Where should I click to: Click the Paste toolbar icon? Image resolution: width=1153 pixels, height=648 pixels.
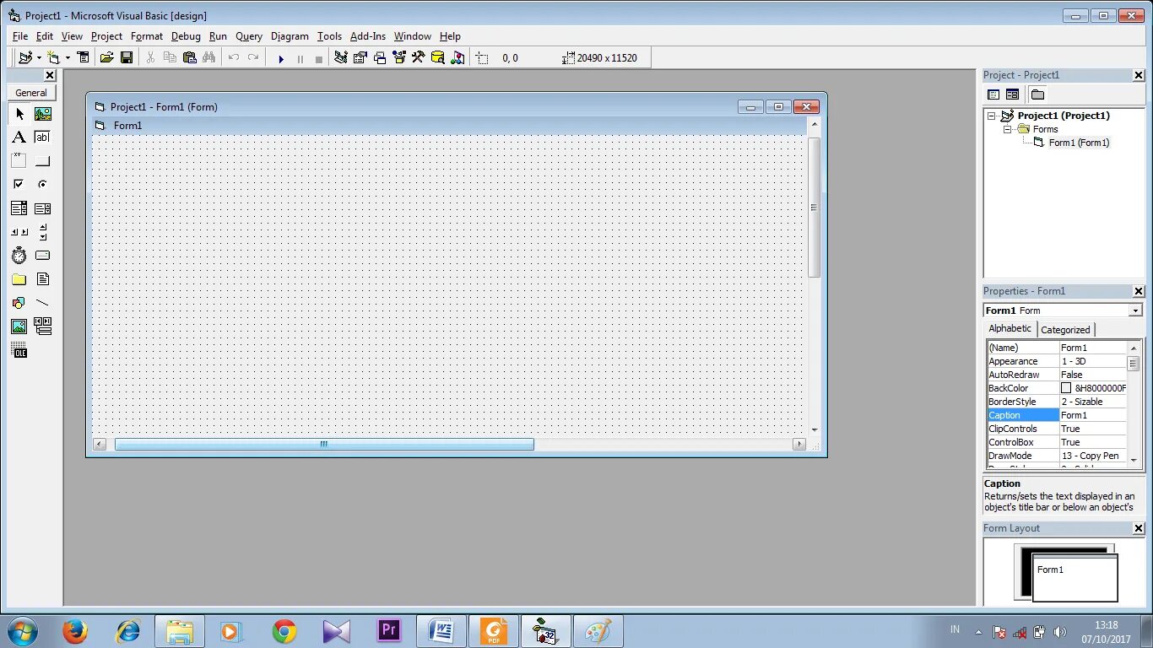point(190,57)
